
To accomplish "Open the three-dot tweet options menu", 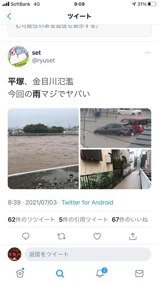I will pyautogui.click(x=148, y=53).
